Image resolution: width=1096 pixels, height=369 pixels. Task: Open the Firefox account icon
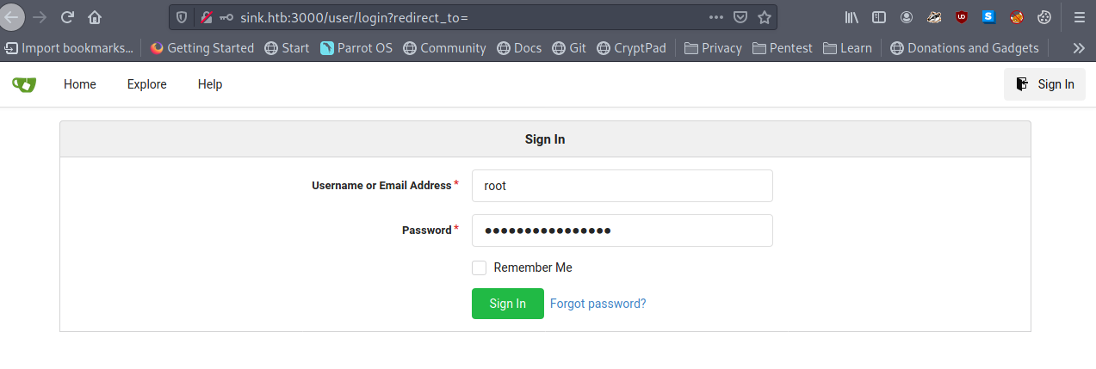907,17
